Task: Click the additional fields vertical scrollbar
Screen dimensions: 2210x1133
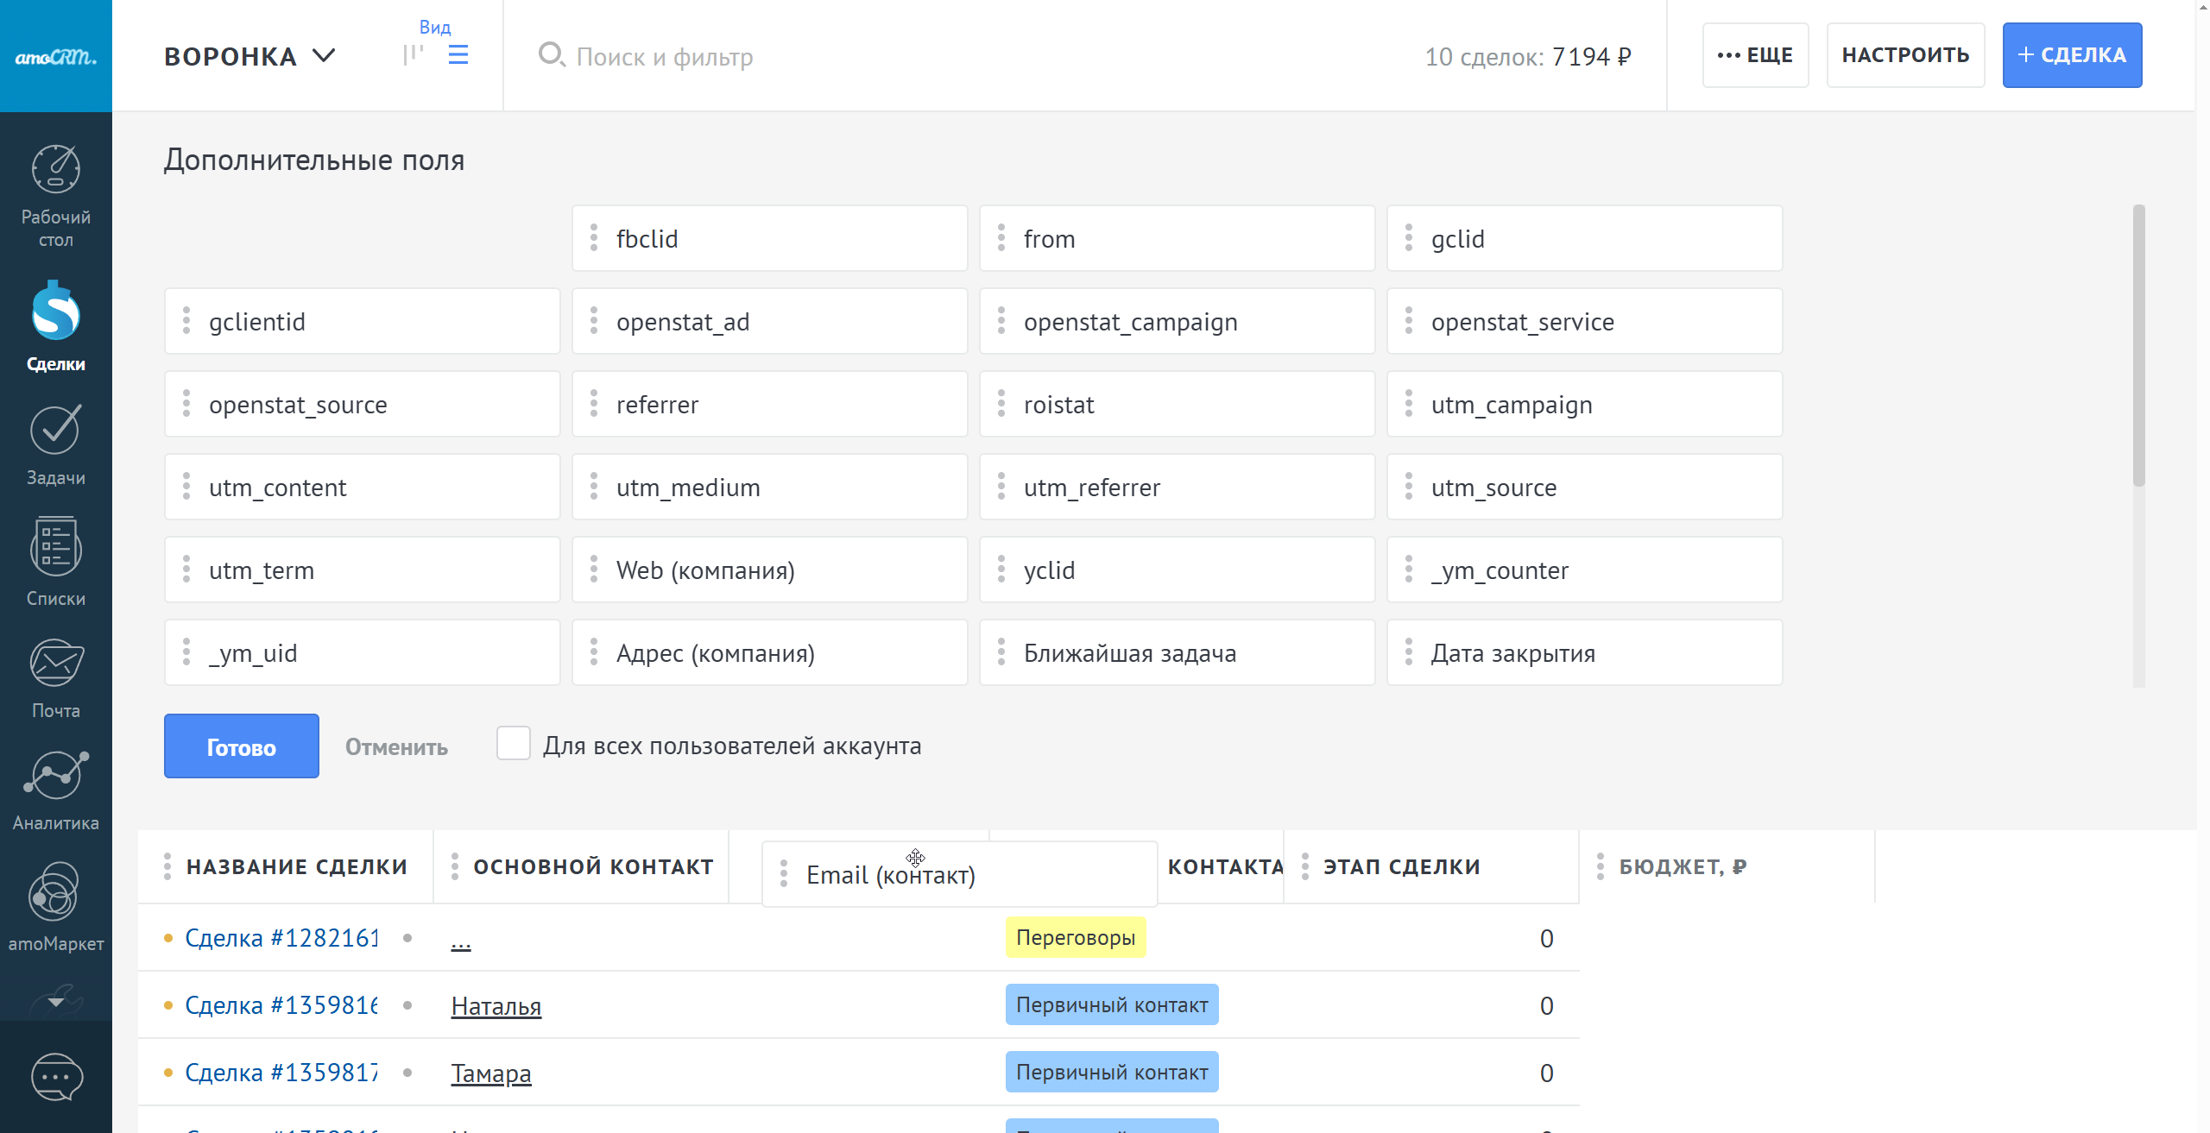Action: [2138, 345]
